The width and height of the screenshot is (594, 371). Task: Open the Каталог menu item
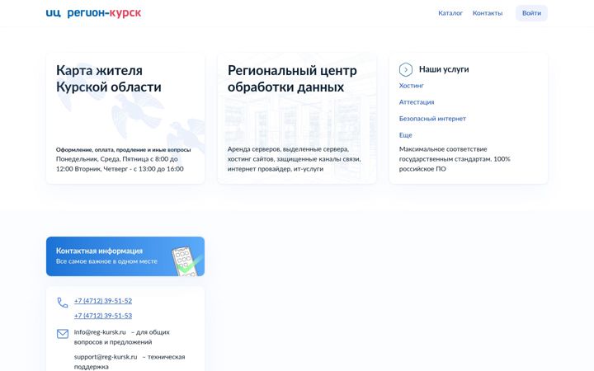tap(450, 13)
